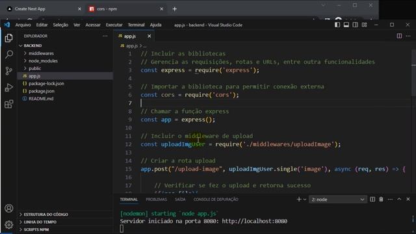Image resolution: width=416 pixels, height=234 pixels.
Task: Open terminal panel more actions menu
Action: [390, 200]
